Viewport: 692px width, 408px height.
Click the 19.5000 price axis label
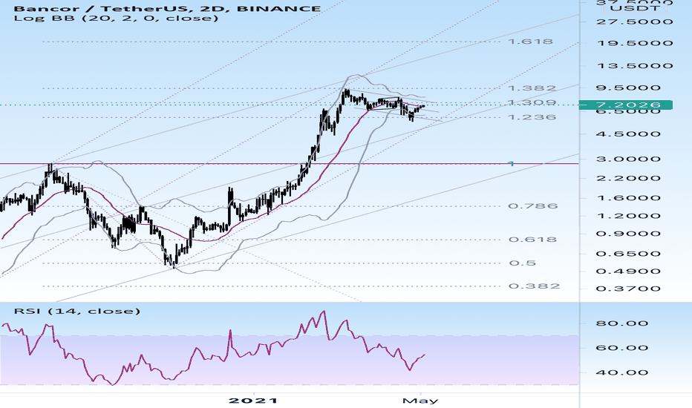tap(635, 43)
